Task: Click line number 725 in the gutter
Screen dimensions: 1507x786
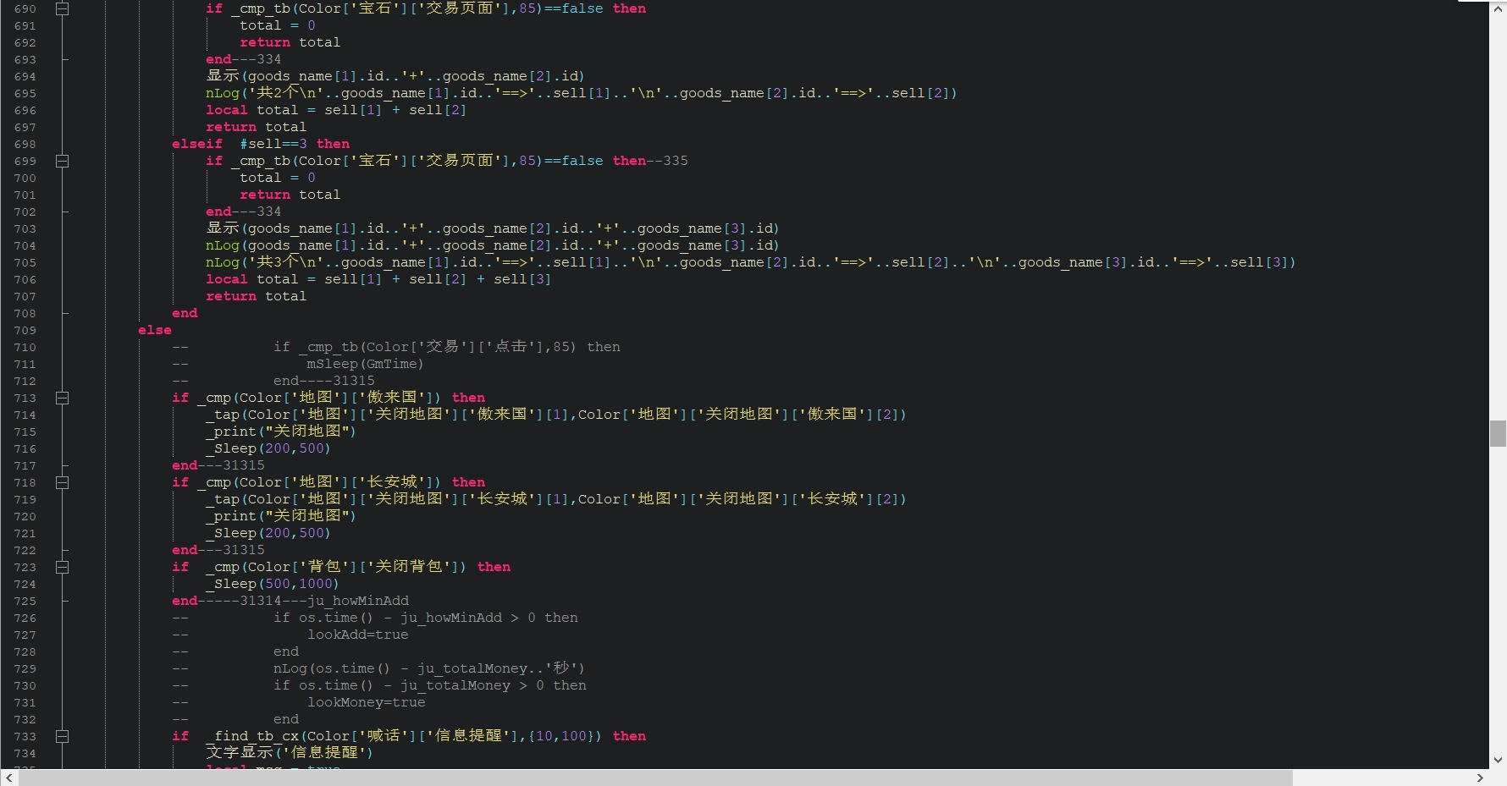Action: (x=25, y=601)
